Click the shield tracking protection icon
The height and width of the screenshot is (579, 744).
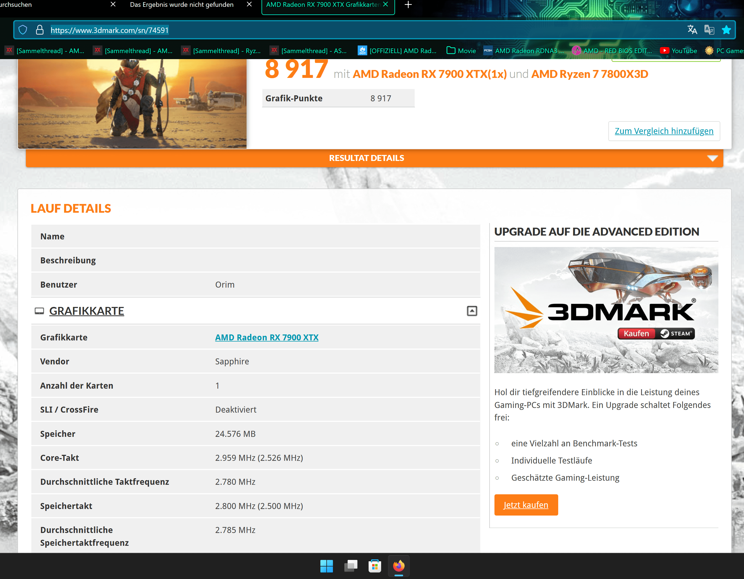(23, 30)
